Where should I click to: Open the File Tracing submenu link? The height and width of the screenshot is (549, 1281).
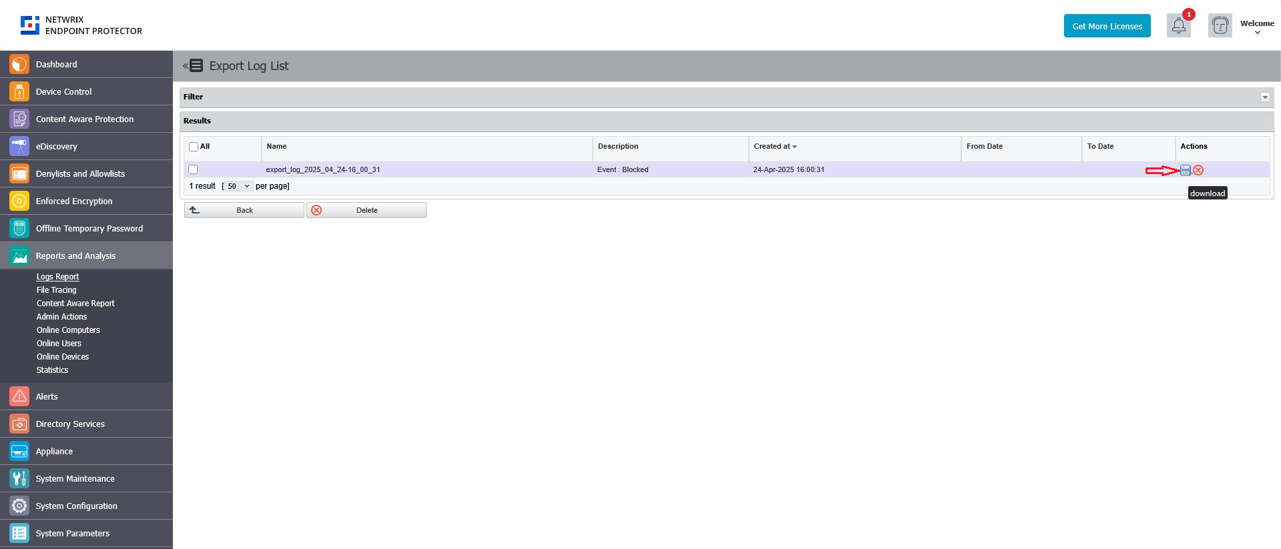pyautogui.click(x=56, y=290)
